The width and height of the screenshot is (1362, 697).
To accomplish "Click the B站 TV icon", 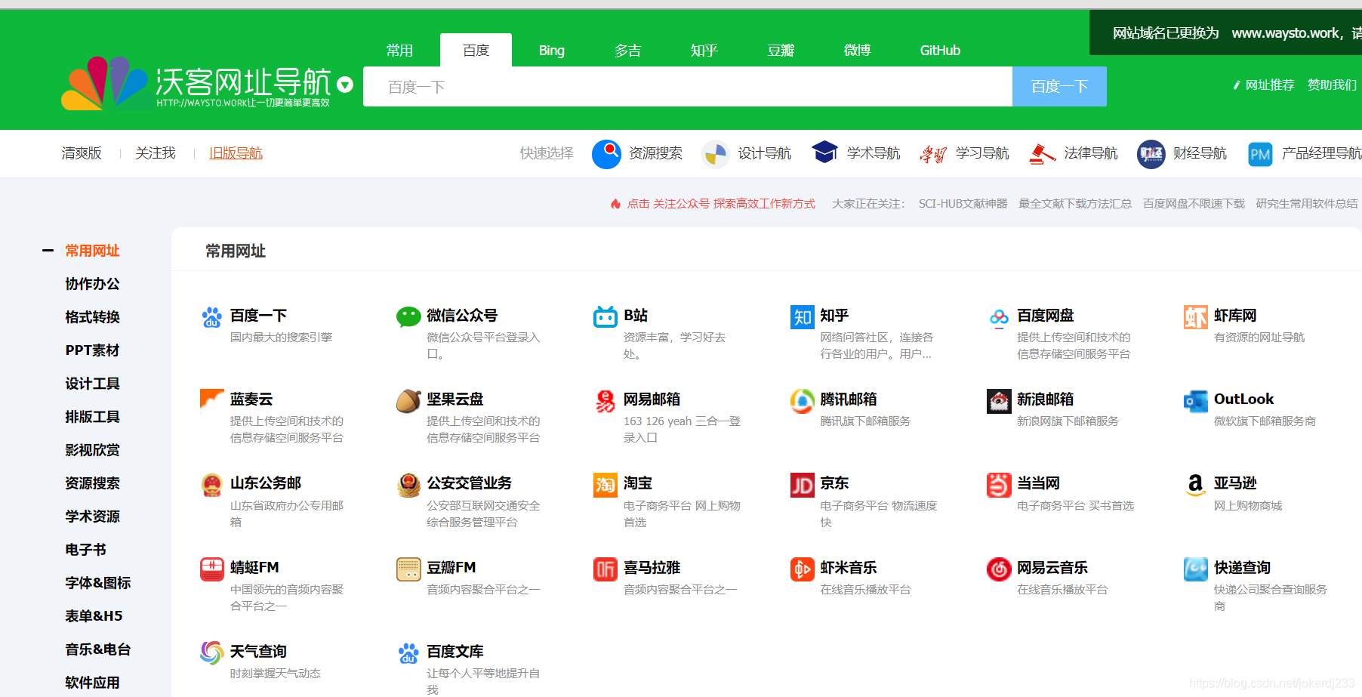I will (606, 317).
